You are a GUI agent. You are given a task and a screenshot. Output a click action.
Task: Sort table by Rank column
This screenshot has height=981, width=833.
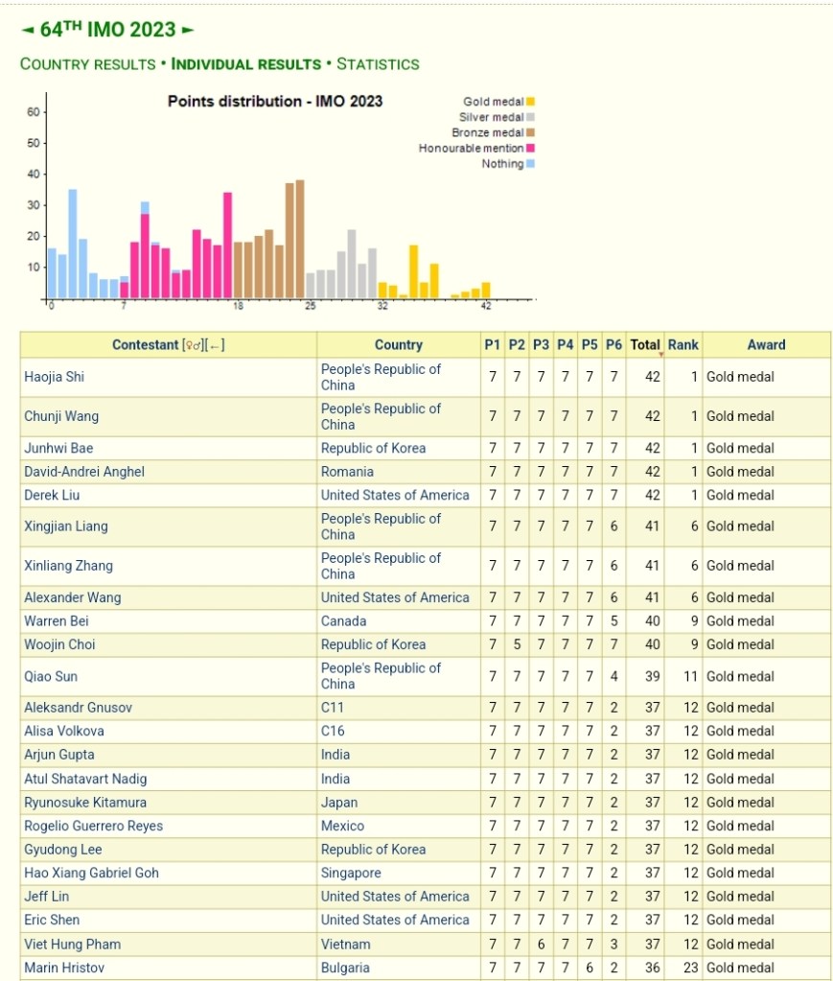click(x=683, y=345)
